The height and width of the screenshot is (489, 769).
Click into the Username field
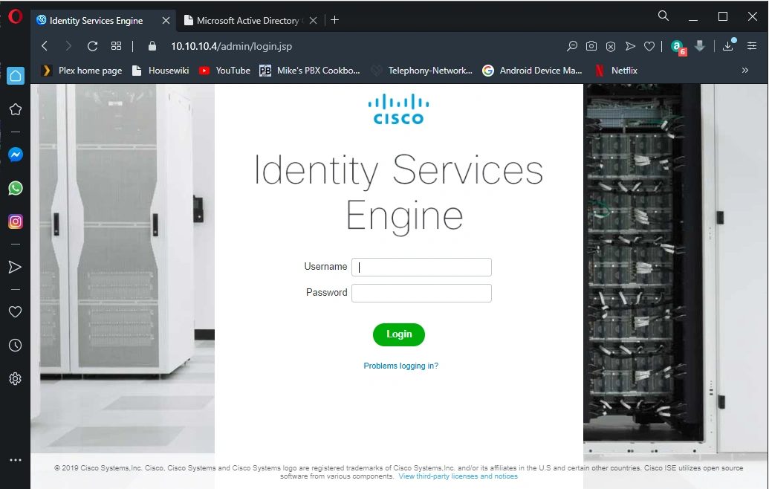[421, 267]
